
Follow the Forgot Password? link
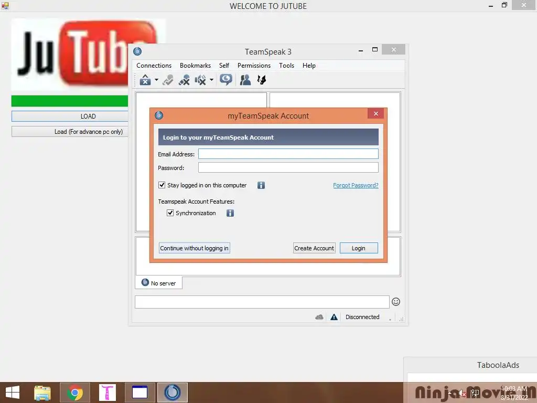356,185
